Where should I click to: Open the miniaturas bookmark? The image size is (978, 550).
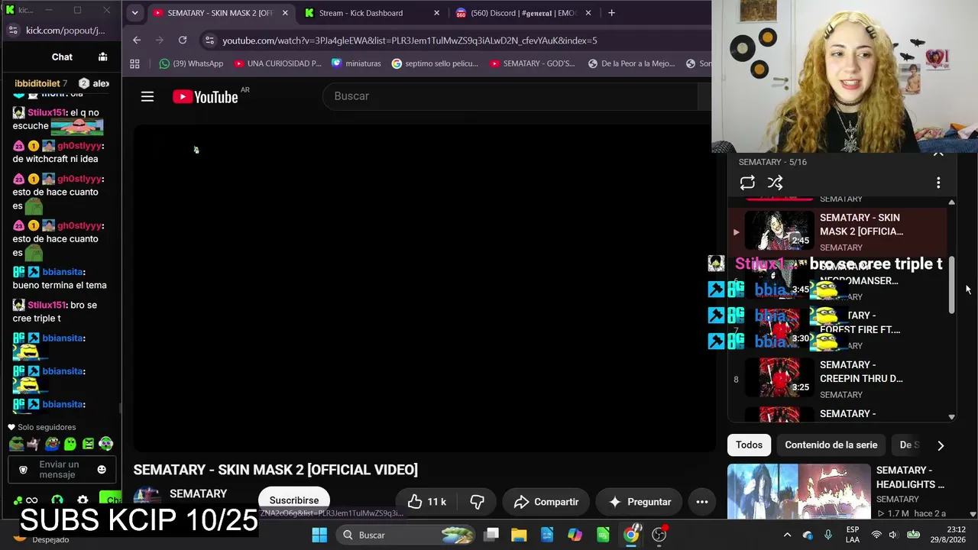pos(356,63)
